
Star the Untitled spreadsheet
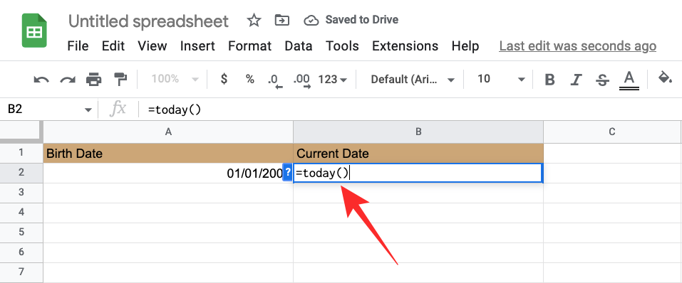(x=254, y=20)
